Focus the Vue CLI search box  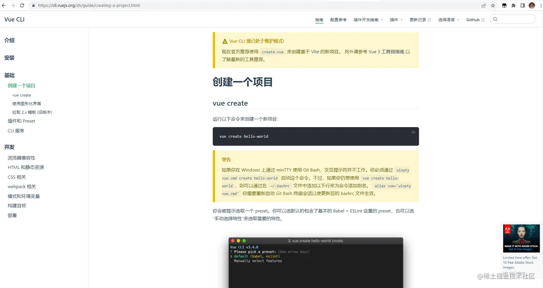[512, 19]
